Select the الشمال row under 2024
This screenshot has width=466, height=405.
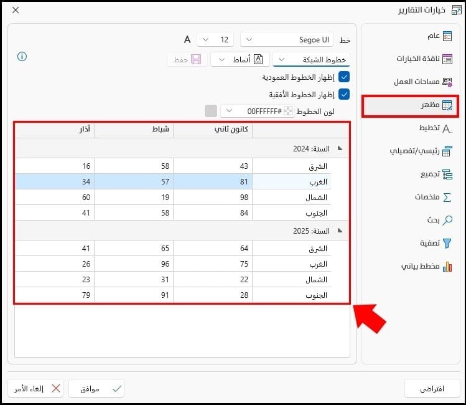[173, 198]
